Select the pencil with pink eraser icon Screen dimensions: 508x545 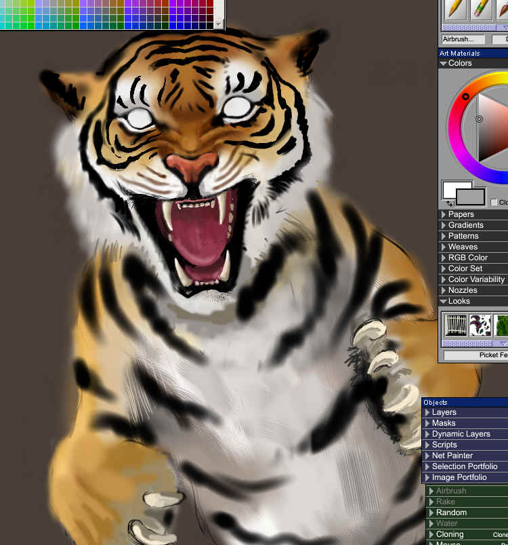[482, 9]
